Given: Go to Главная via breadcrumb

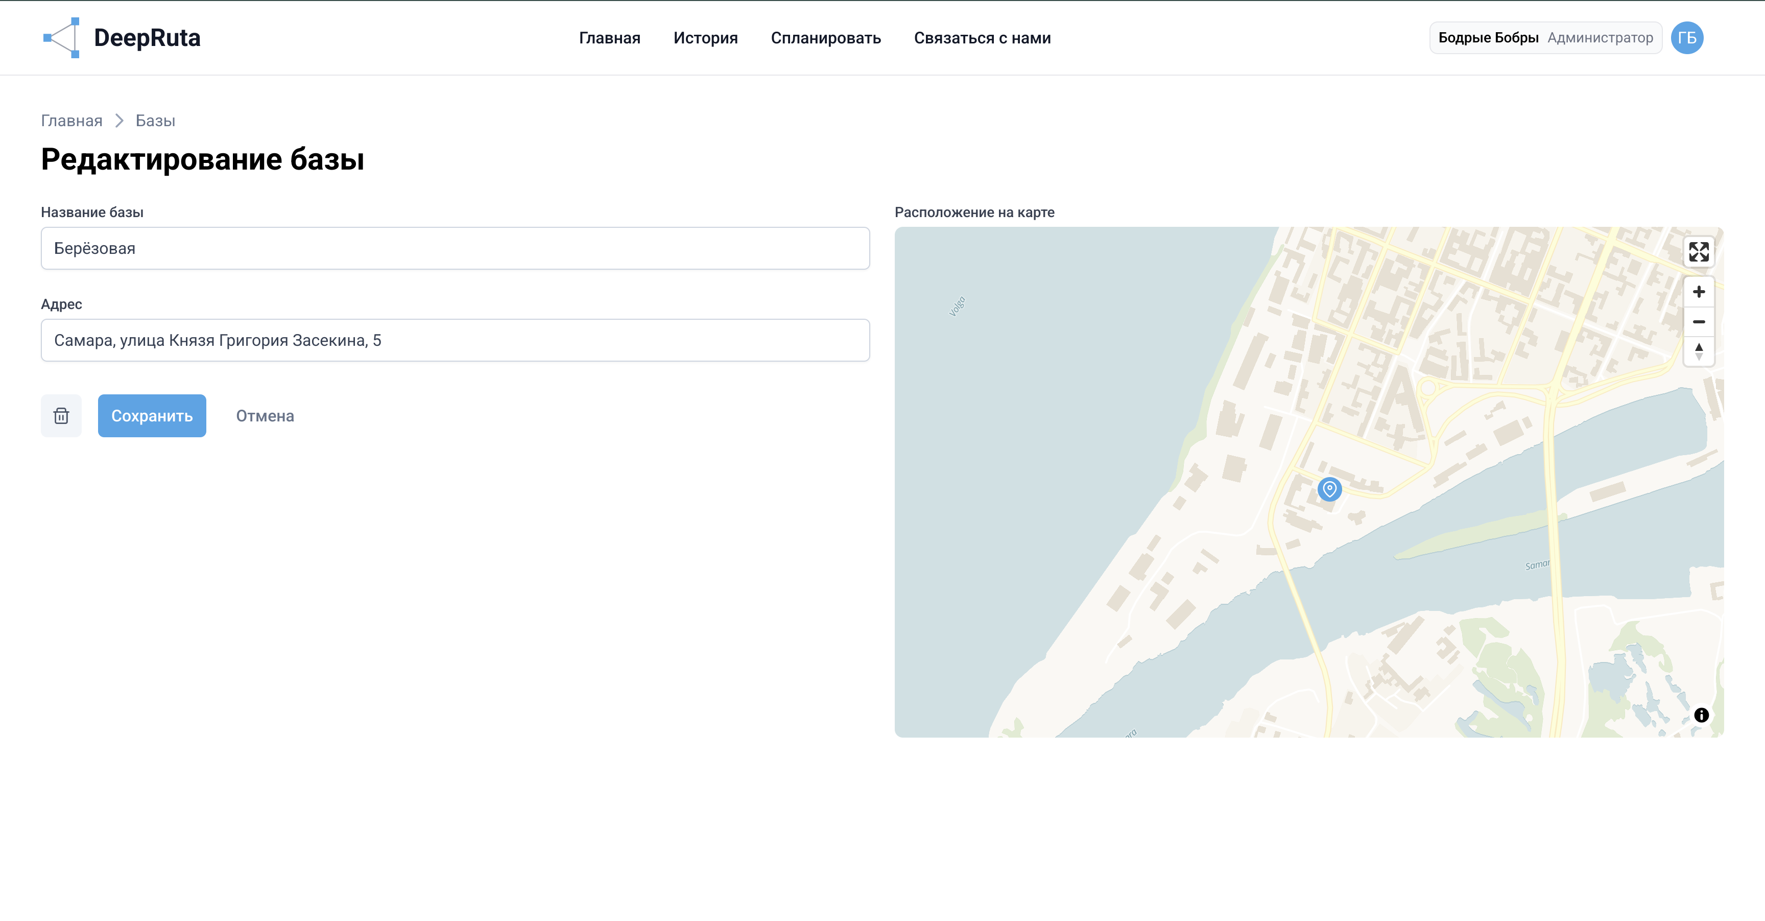Looking at the screenshot, I should [72, 121].
